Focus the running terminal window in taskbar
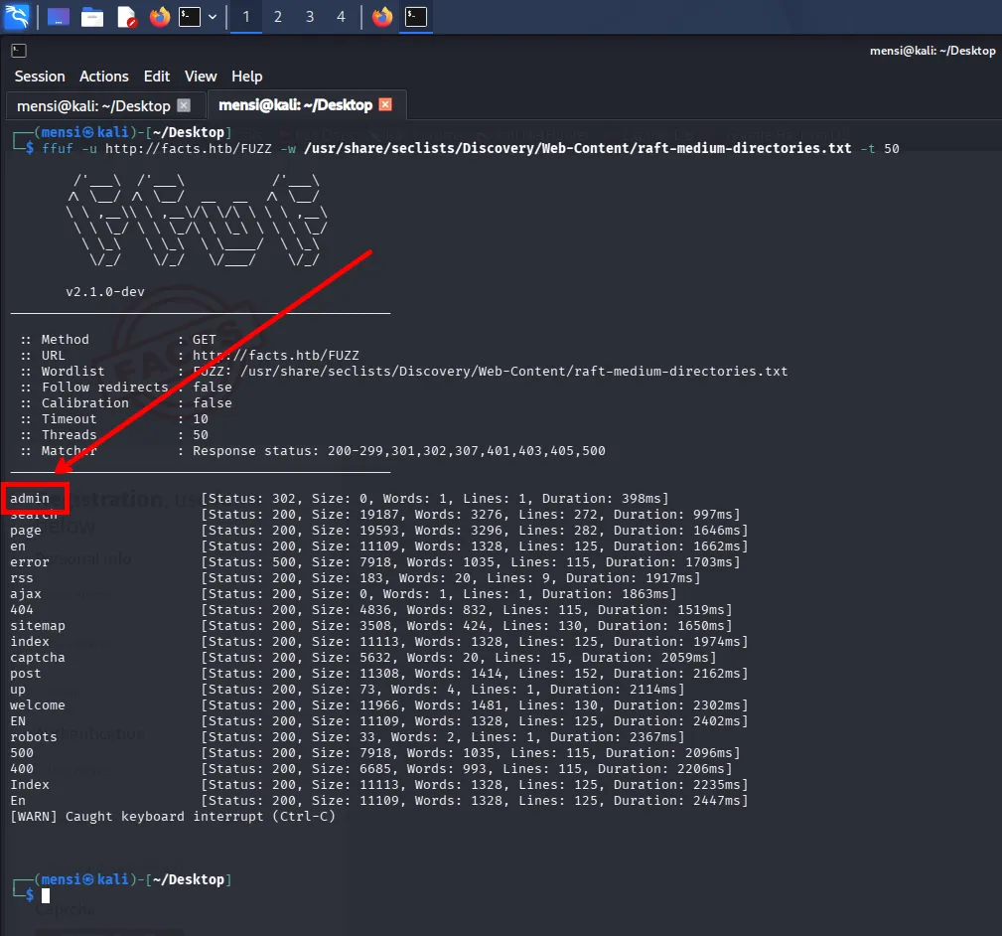 click(x=416, y=17)
